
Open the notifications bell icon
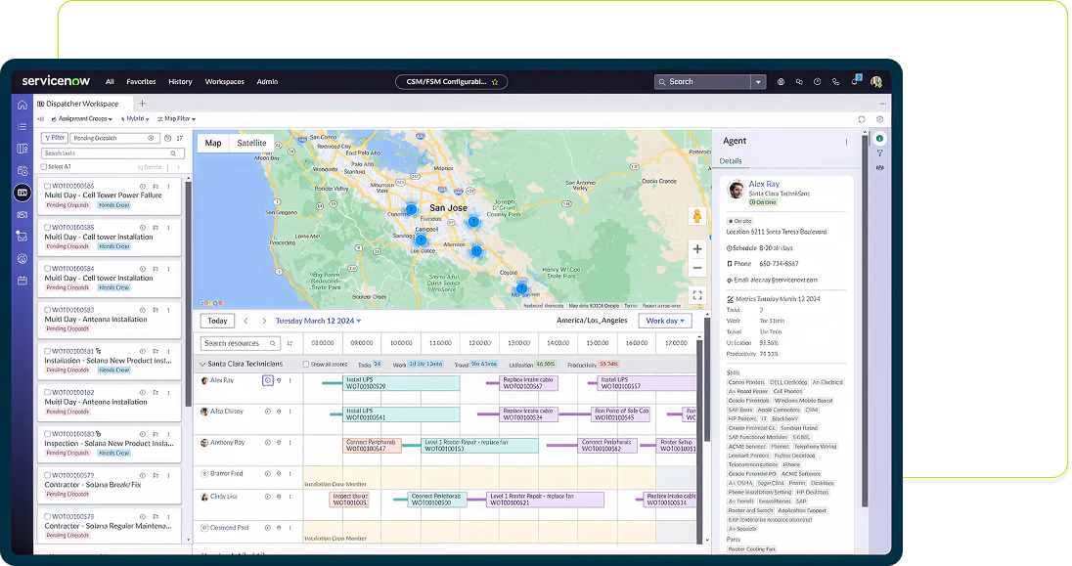point(855,82)
